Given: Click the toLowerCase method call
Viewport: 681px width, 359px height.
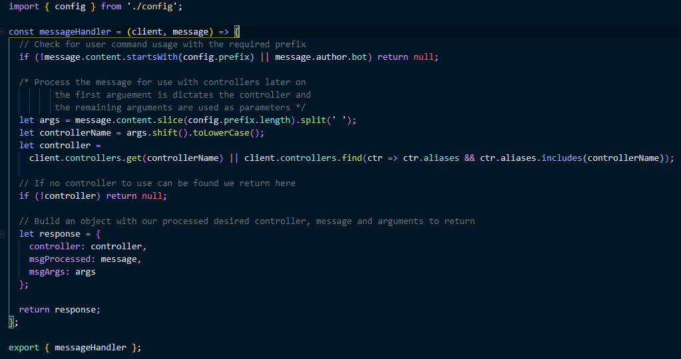Looking at the screenshot, I should (221, 133).
